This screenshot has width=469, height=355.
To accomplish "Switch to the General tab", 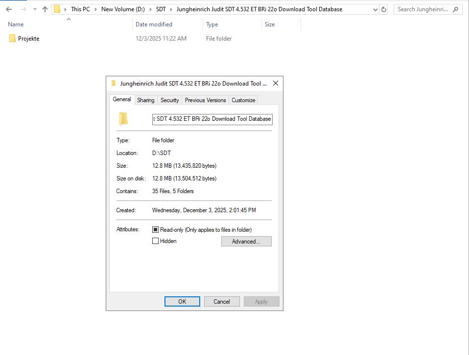I will [122, 100].
